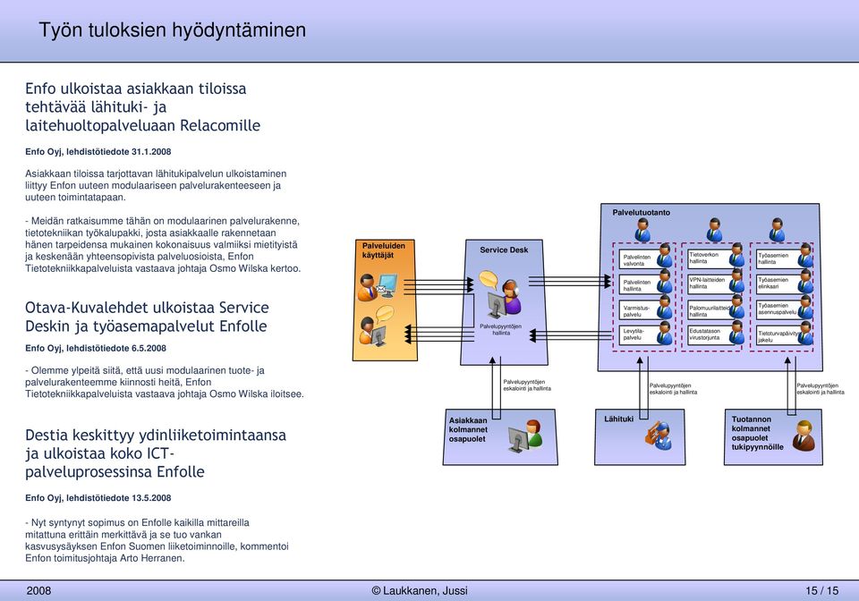Click person icon beside Palomuurilaitteiden hallinta
The width and height of the screenshot is (859, 601).
736,306
